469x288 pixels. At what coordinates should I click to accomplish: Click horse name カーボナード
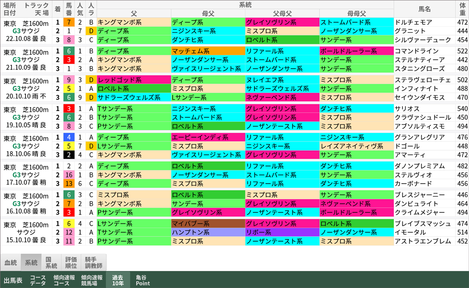pyautogui.click(x=413, y=184)
